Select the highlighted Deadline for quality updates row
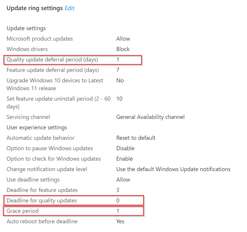The image size is (247, 232). coord(42,200)
